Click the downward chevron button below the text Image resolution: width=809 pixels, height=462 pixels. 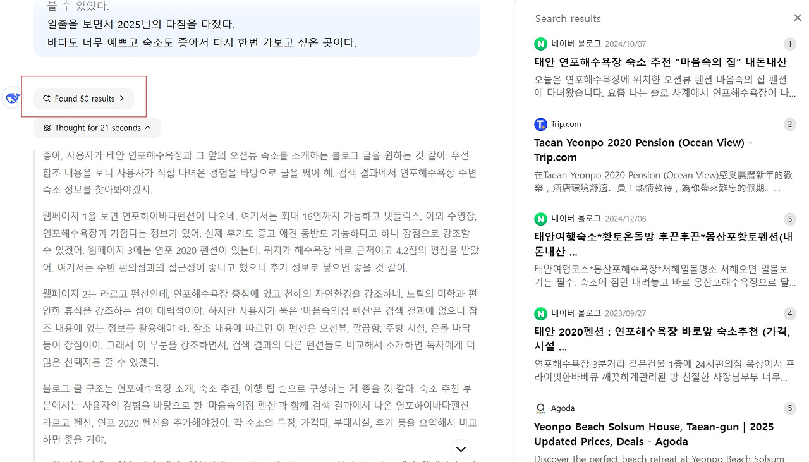click(x=461, y=449)
